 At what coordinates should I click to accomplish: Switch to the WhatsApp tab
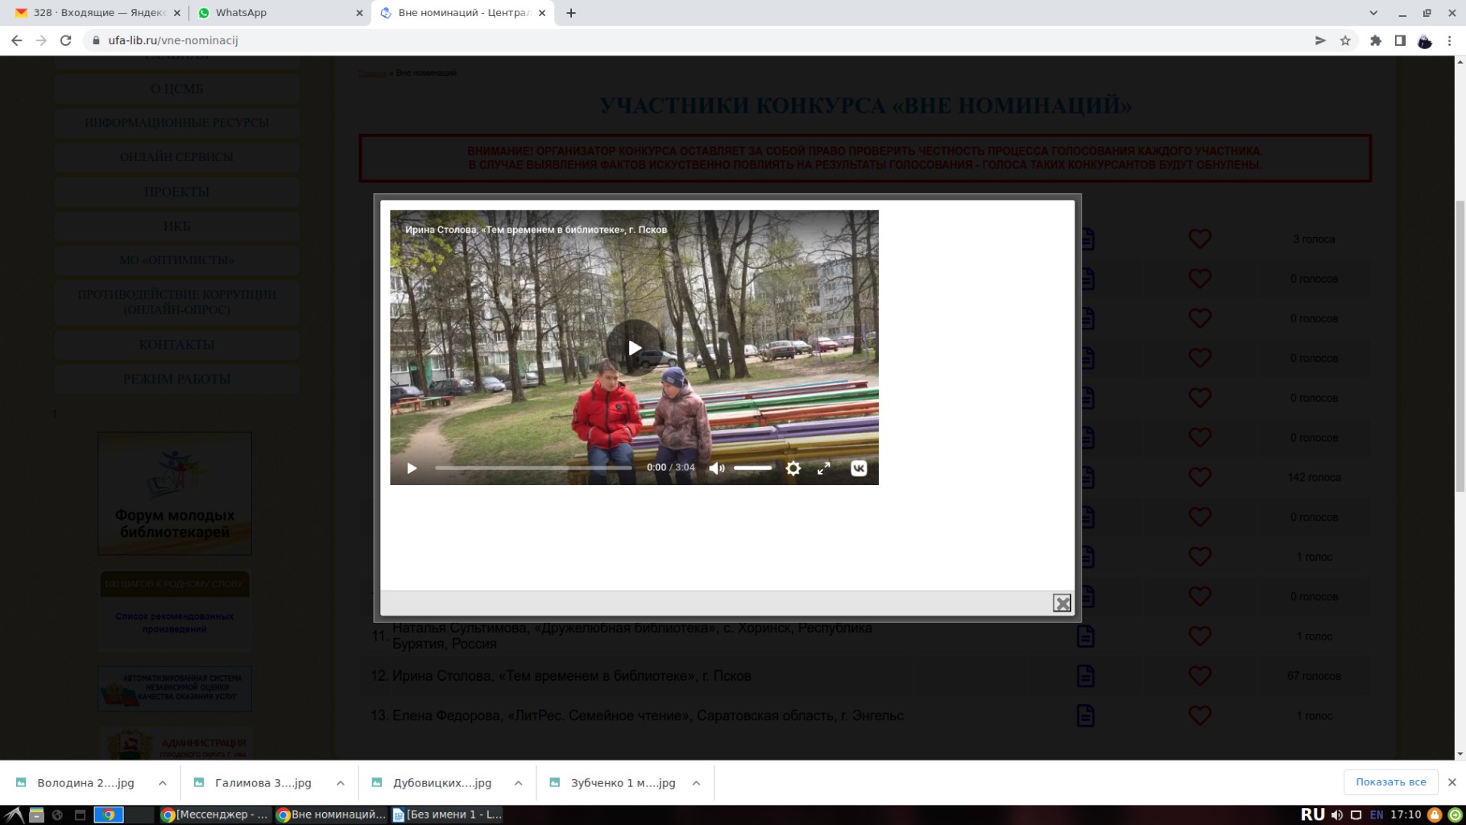(274, 13)
